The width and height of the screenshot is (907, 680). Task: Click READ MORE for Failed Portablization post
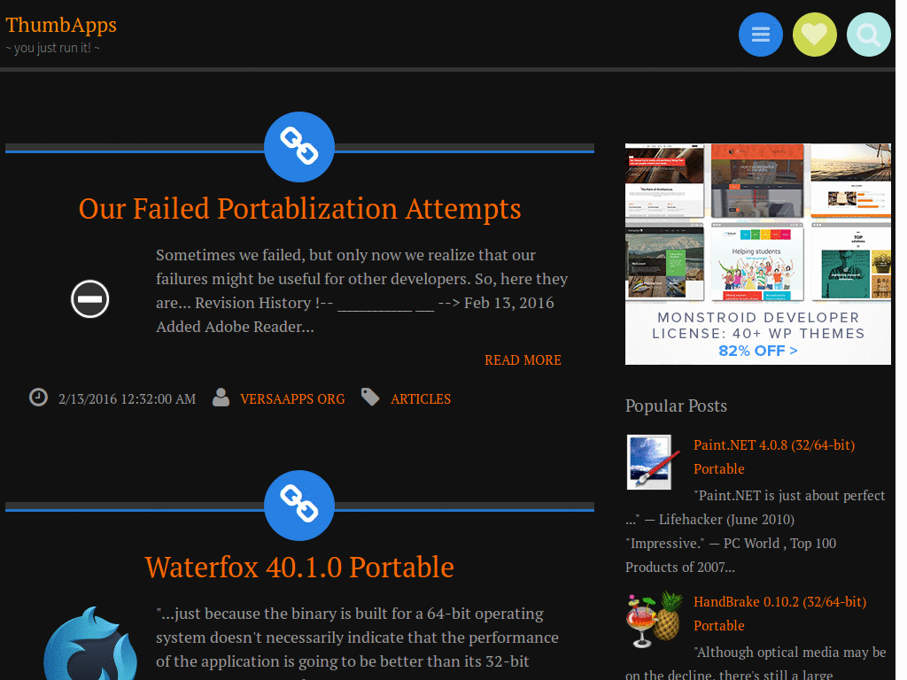pyautogui.click(x=523, y=360)
